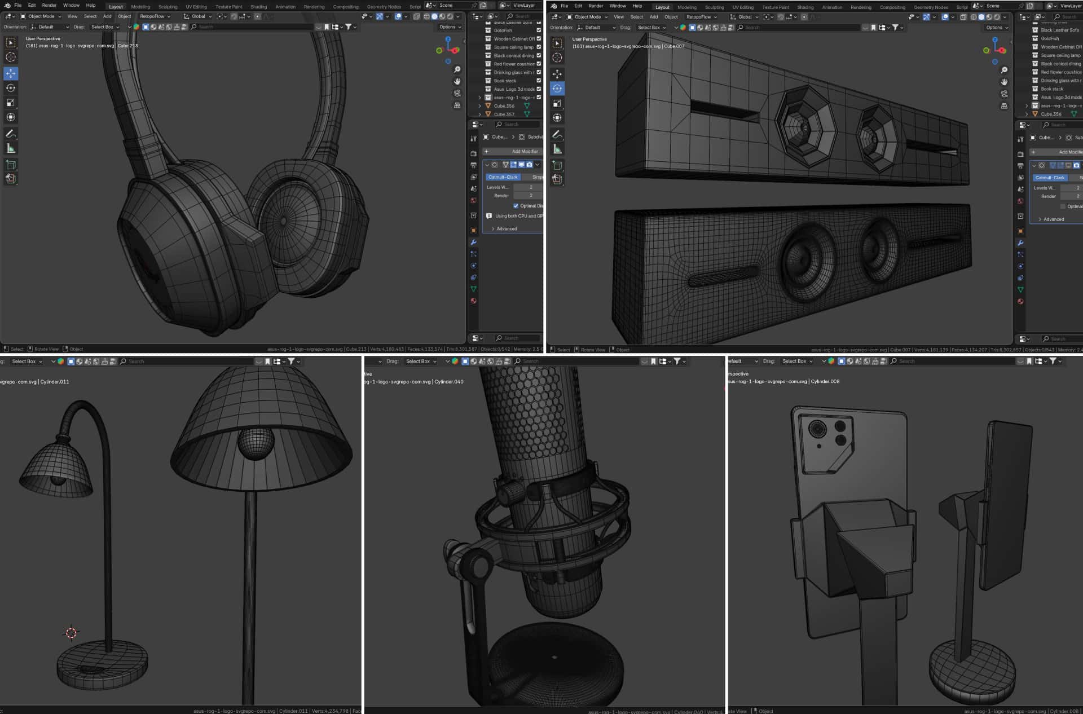Select the Scale tool
The width and height of the screenshot is (1083, 714).
tap(10, 103)
